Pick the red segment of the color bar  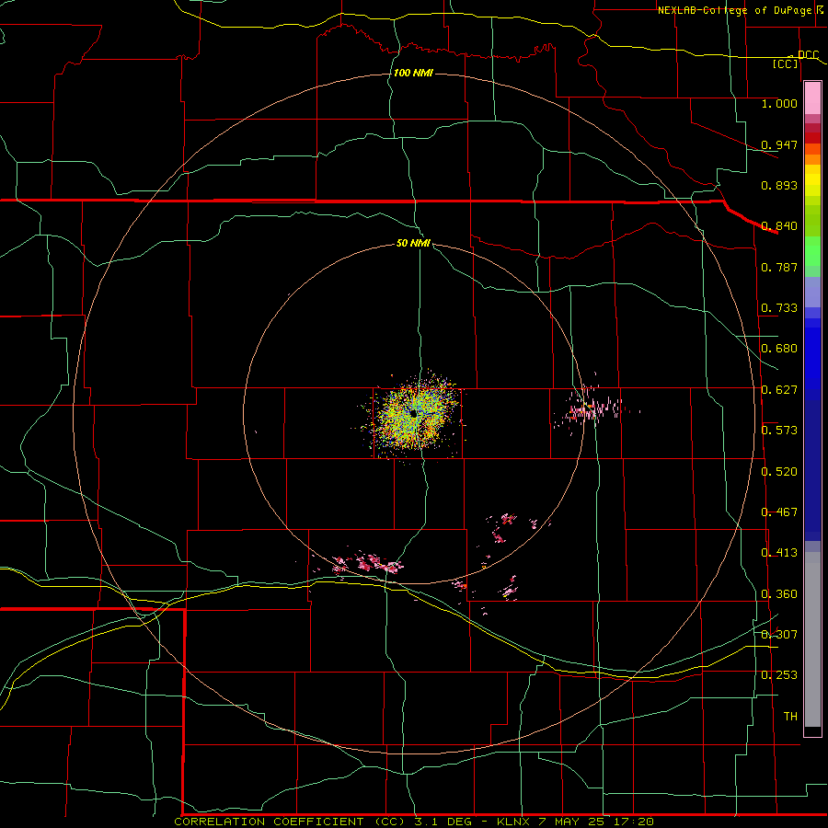[812, 138]
